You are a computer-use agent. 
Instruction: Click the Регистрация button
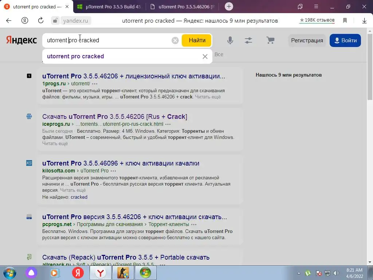pyautogui.click(x=307, y=40)
